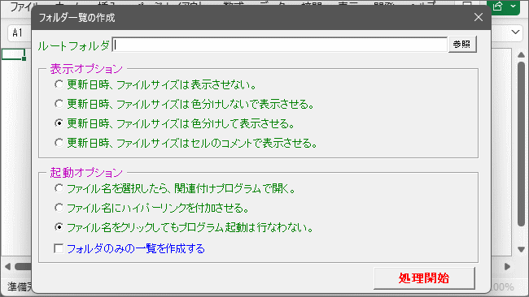Select option to hide update time and file size
Image resolution: width=529 pixels, height=297 pixels.
coord(59,84)
